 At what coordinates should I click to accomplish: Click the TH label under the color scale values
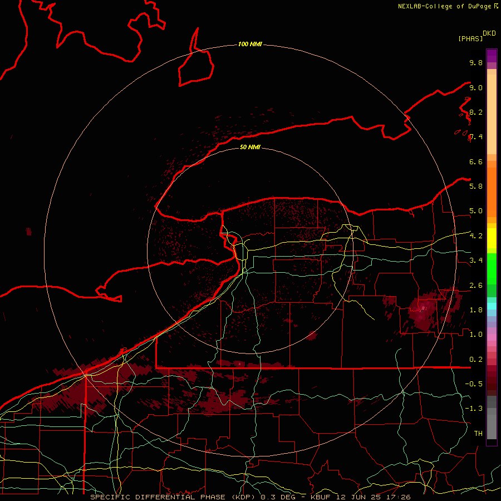click(478, 433)
